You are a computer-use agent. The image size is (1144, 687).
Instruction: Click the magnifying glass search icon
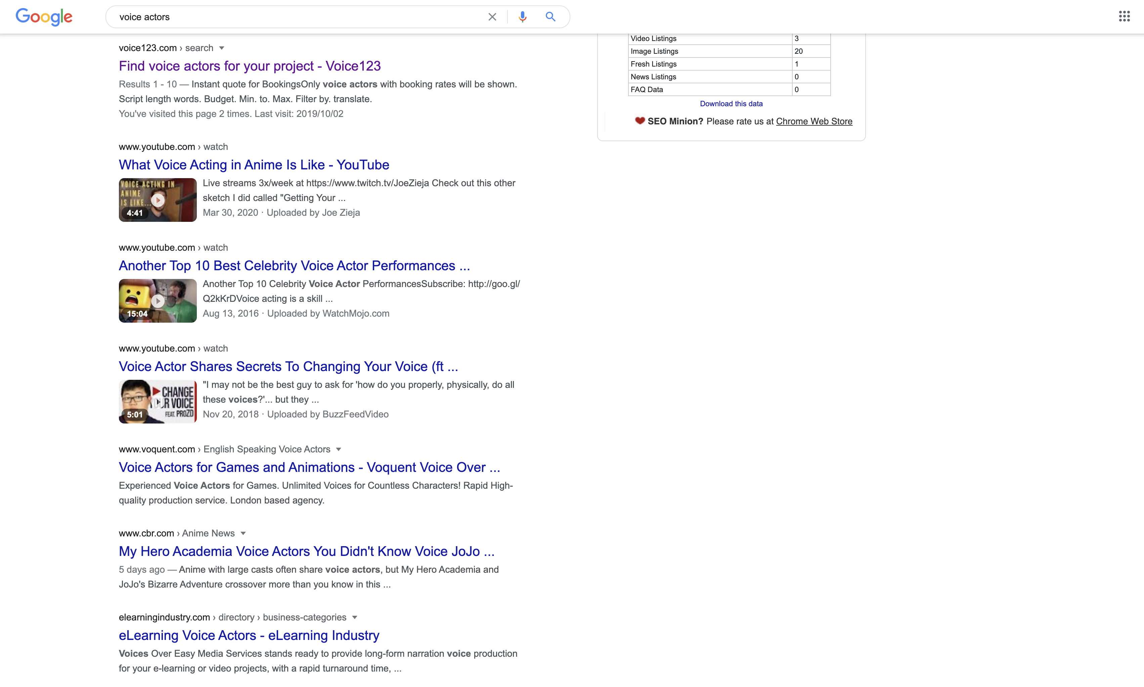point(550,17)
